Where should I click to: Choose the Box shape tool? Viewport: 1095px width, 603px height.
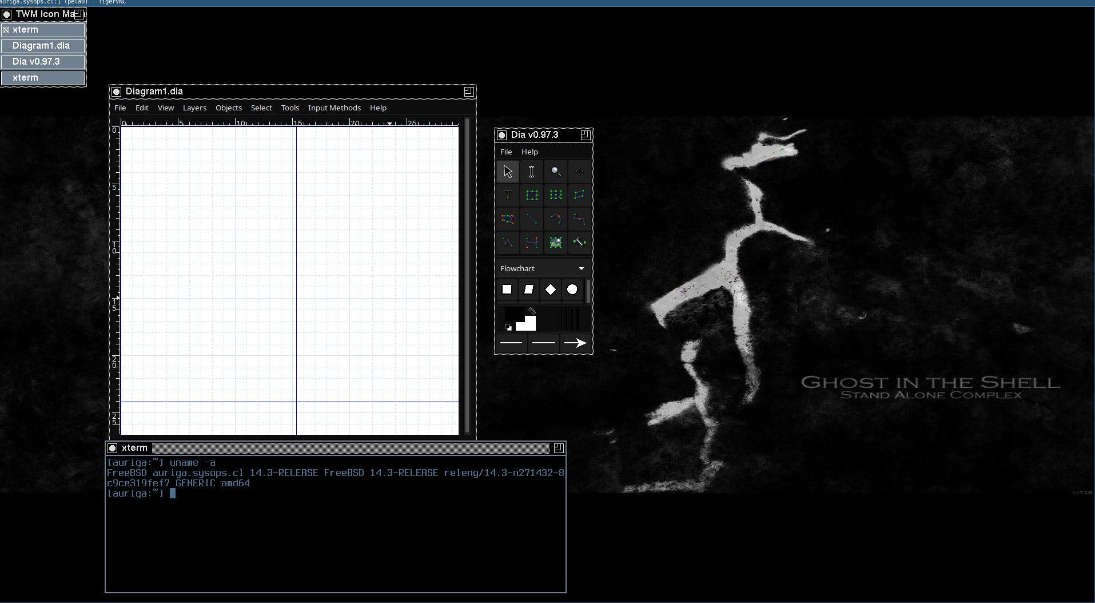532,195
